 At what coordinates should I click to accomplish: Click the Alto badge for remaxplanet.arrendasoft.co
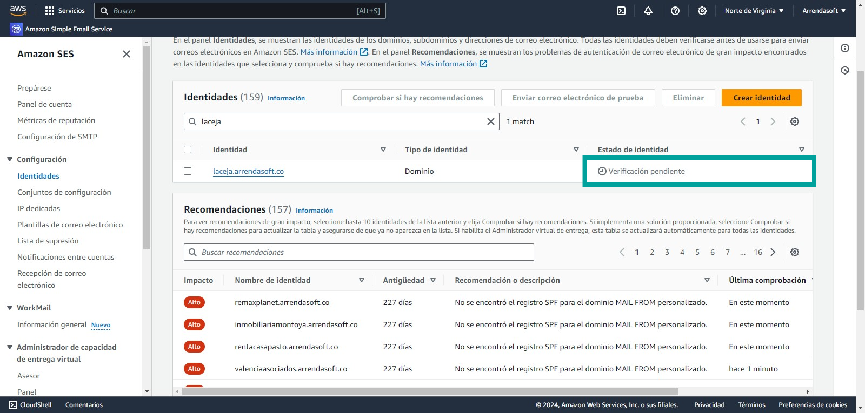click(x=194, y=302)
